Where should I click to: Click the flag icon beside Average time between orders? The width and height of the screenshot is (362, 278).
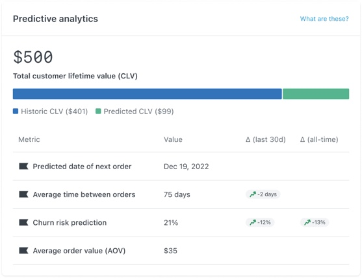pos(23,194)
